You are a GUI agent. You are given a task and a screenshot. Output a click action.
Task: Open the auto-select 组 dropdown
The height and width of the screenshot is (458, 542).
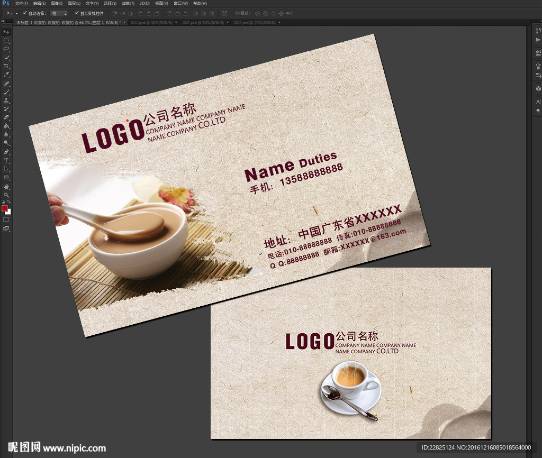coord(59,13)
